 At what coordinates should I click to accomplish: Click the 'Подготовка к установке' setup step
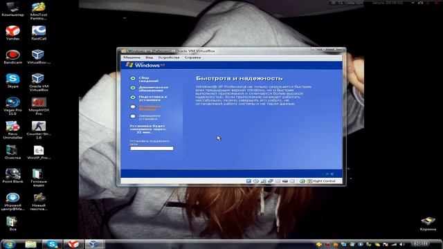[153, 98]
